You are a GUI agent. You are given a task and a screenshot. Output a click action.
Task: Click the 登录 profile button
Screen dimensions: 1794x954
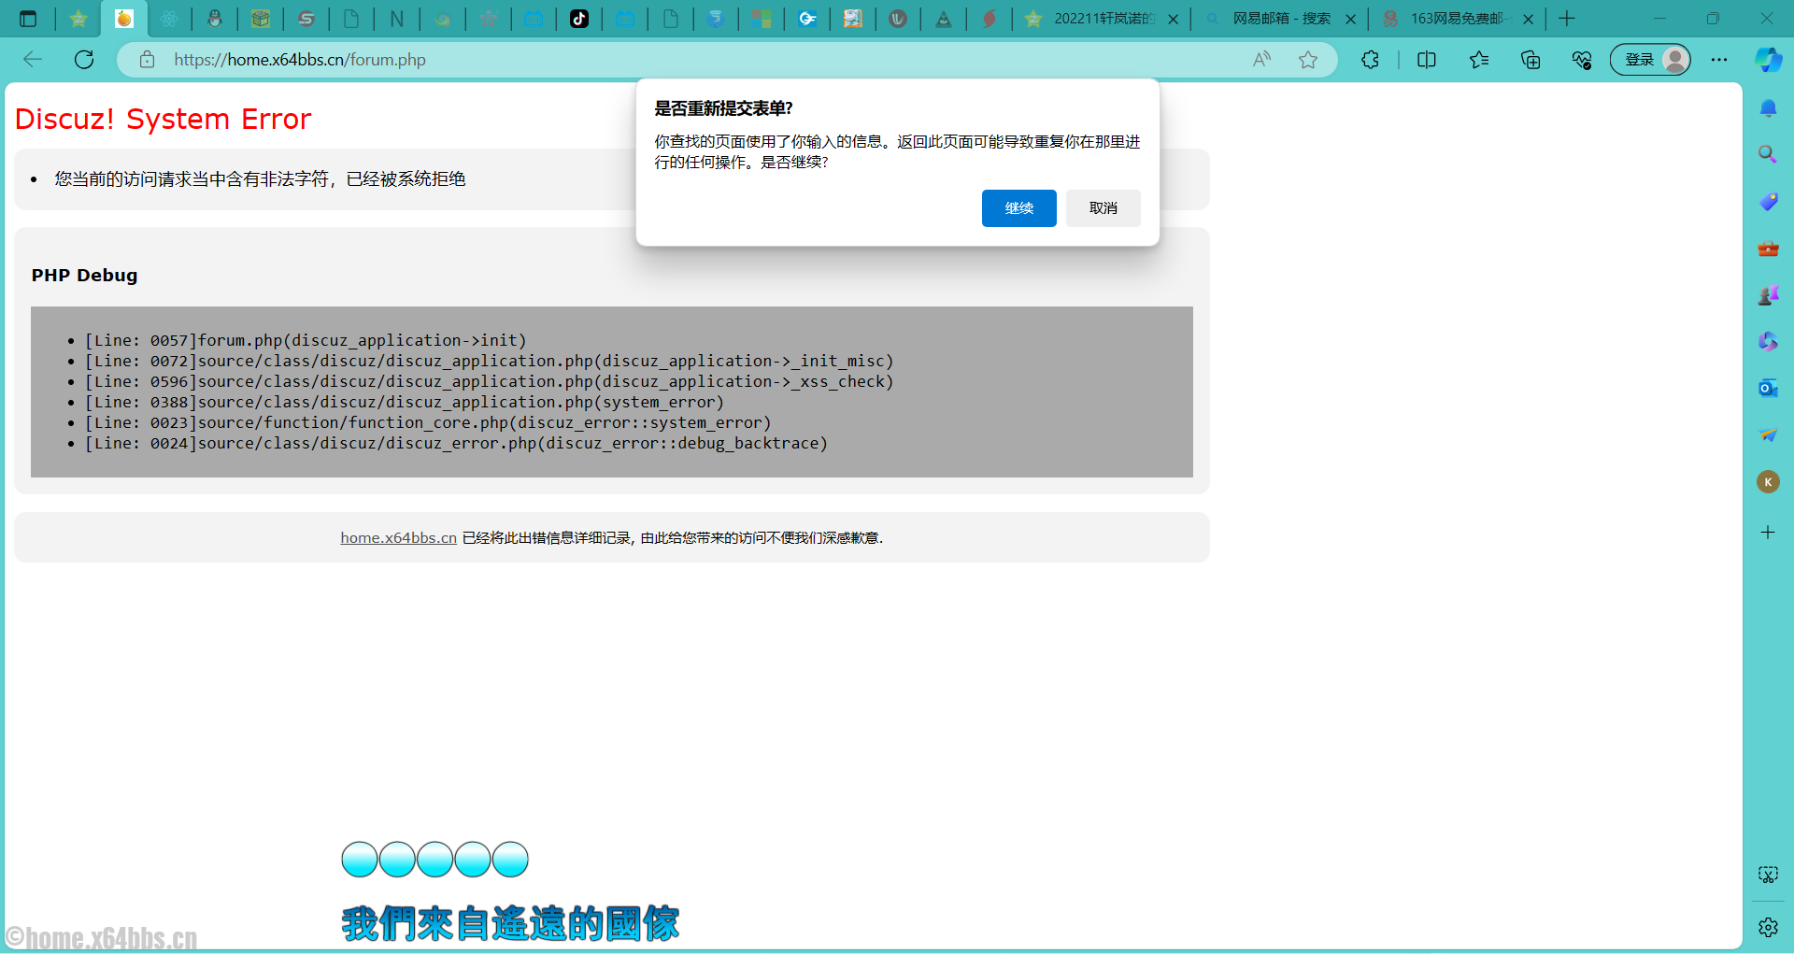[1650, 60]
